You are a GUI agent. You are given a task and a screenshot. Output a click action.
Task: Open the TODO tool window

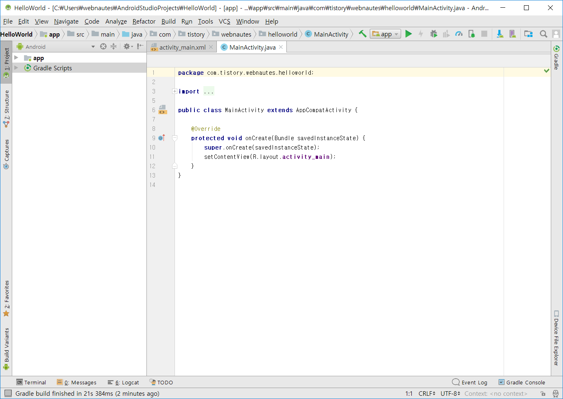pyautogui.click(x=161, y=382)
